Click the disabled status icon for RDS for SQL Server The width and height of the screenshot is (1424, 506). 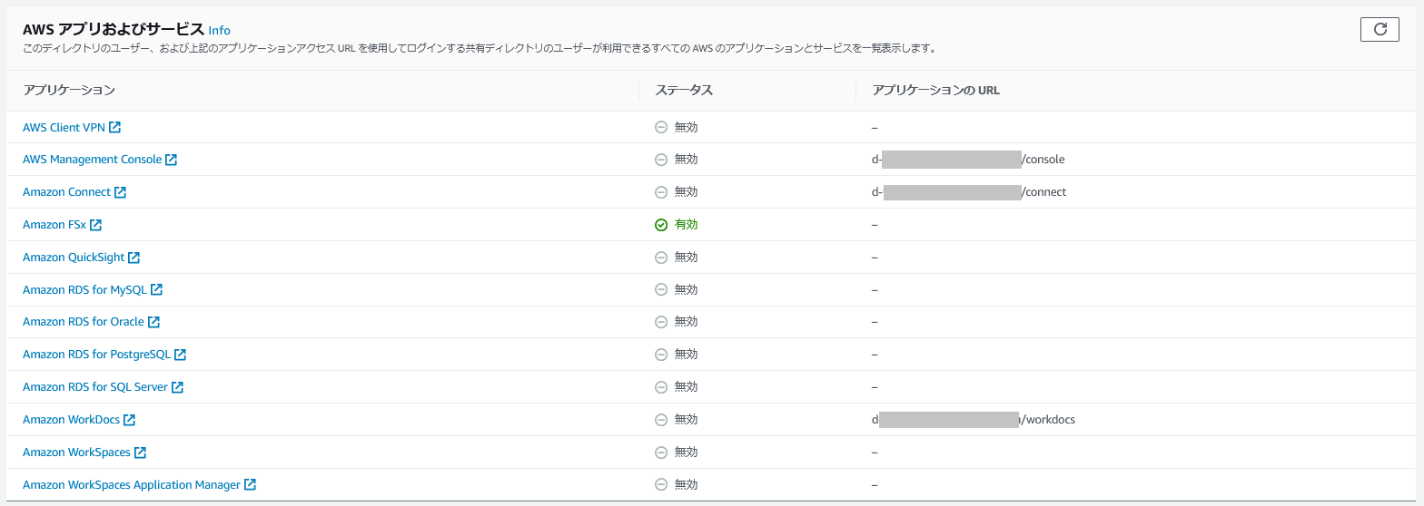click(x=661, y=387)
